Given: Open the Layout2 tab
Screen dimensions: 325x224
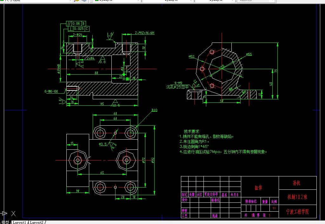Looking at the screenshot, I should 36,222.
